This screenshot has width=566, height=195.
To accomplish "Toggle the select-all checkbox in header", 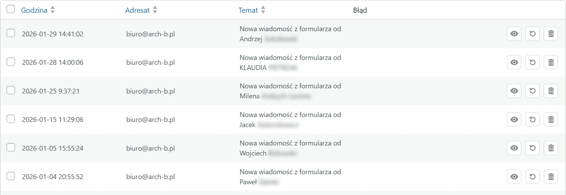I will pyautogui.click(x=11, y=9).
